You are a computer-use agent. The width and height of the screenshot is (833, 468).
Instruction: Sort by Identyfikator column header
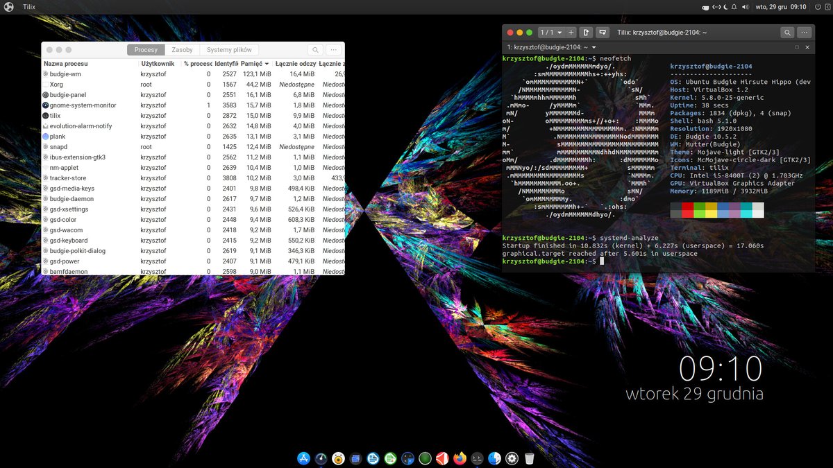tap(226, 63)
